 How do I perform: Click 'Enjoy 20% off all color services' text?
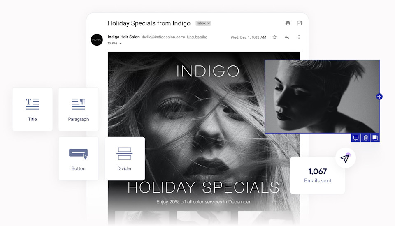coord(204,202)
